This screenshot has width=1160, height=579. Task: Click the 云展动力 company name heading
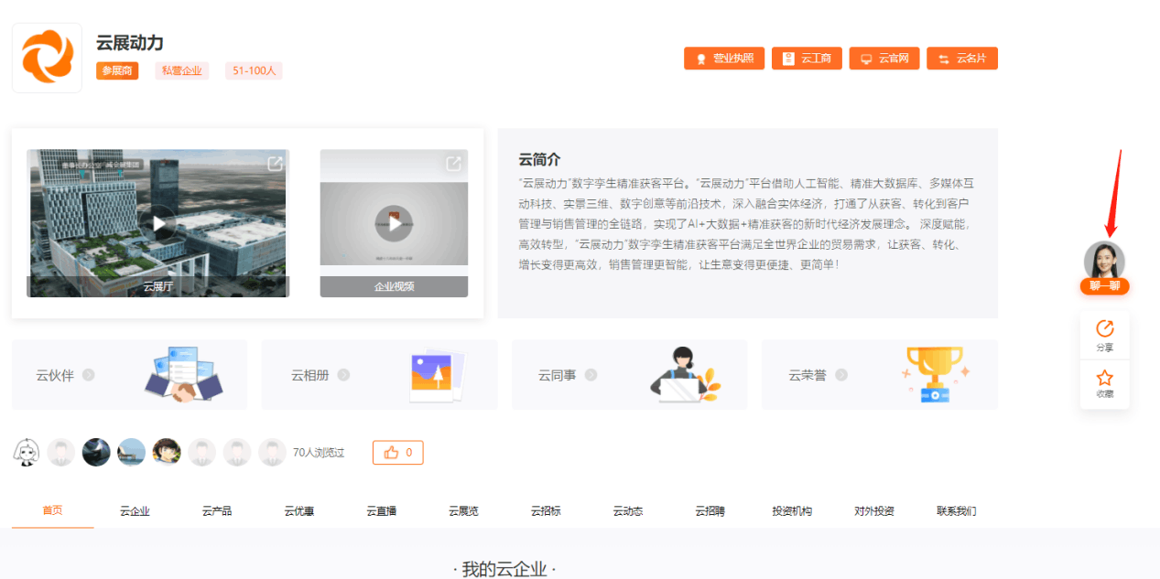[x=130, y=43]
